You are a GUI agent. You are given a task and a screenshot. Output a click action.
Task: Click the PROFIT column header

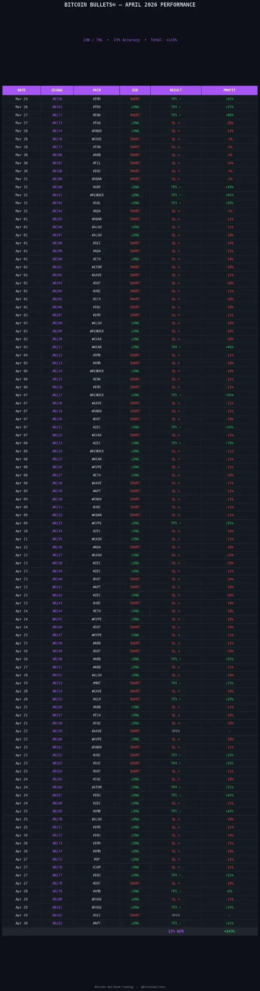[x=229, y=90]
